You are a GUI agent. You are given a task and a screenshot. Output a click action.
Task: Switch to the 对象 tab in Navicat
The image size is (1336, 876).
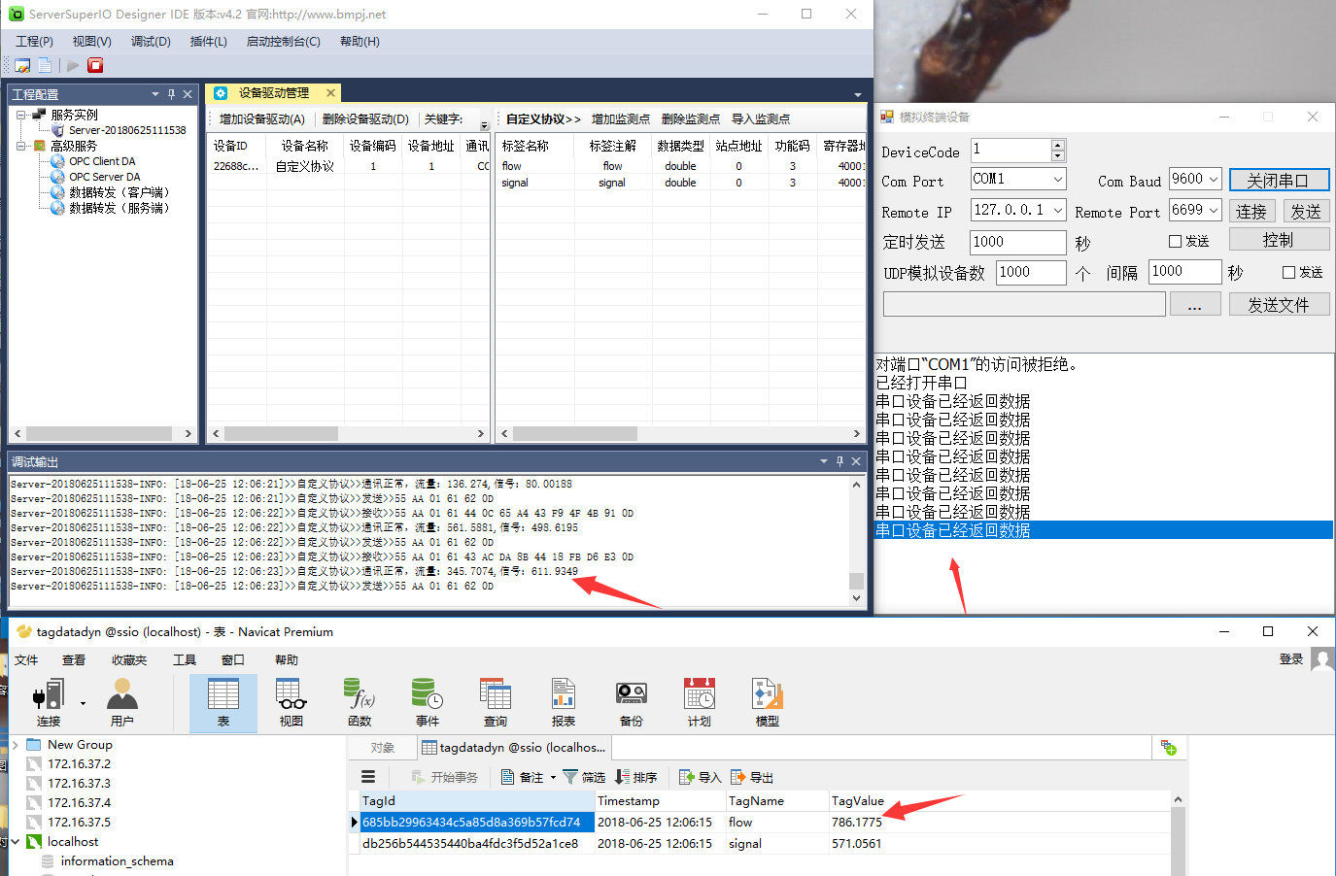tap(383, 748)
